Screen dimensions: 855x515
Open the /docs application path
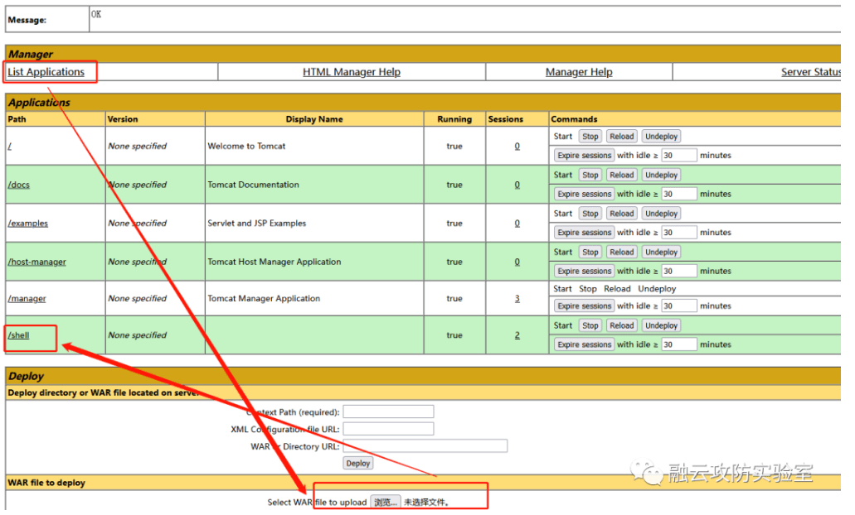click(x=19, y=185)
